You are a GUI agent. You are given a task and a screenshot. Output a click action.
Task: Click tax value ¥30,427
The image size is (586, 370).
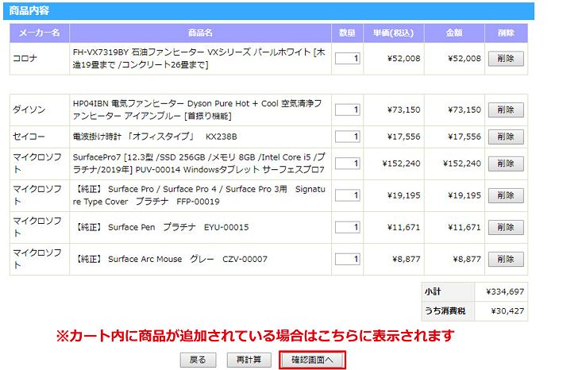point(507,311)
